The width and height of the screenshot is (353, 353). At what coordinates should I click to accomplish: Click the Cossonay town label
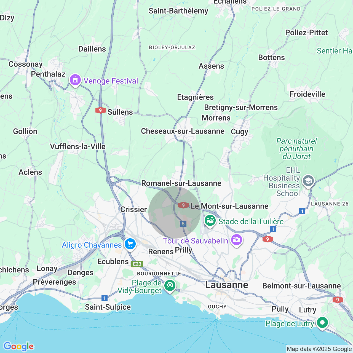click(x=26, y=64)
